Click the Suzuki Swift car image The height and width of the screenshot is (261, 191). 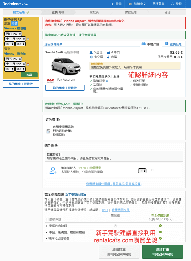[66, 66]
